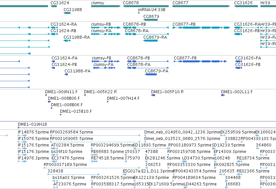Click protein label CG31626-PA
This screenshot has width=276, height=189.
coord(248,58)
